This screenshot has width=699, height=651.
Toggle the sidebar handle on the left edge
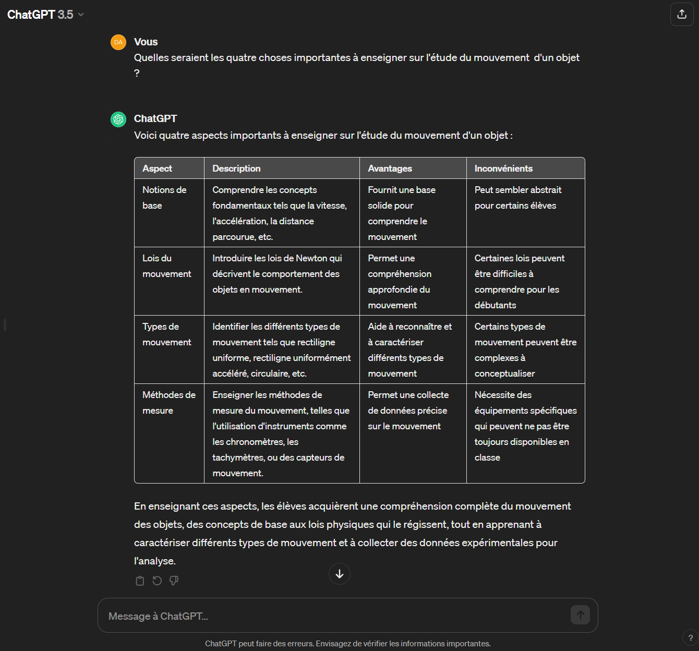point(5,325)
